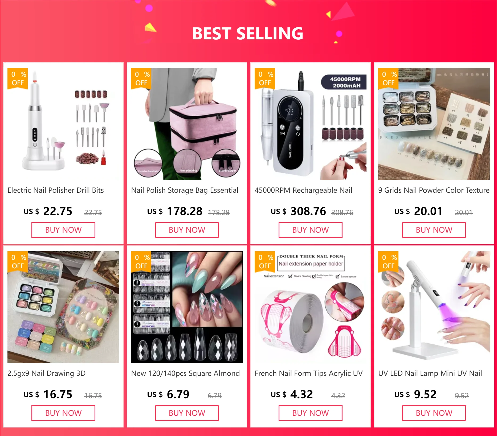497x436 pixels.
Task: Click the Square Almond nail tips image
Action: tap(187, 307)
